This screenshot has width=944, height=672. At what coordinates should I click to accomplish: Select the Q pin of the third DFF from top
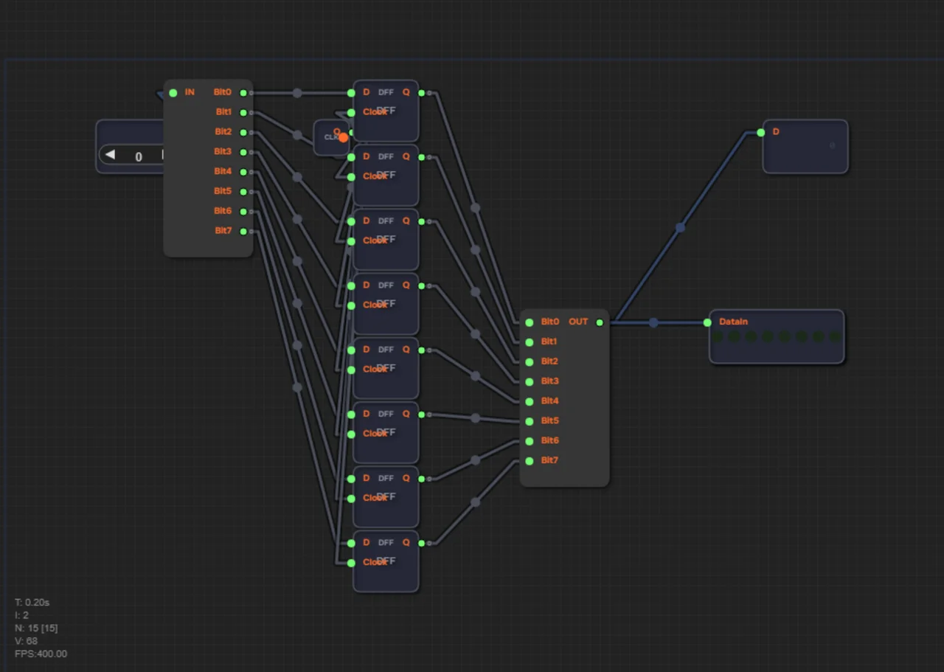(421, 221)
